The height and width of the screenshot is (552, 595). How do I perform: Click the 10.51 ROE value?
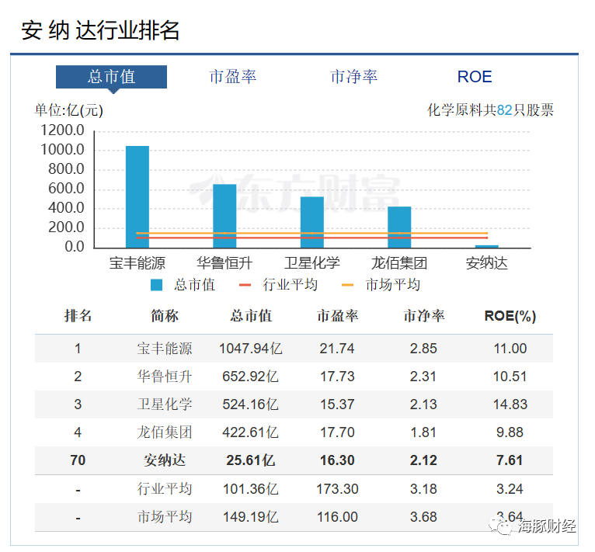510,377
